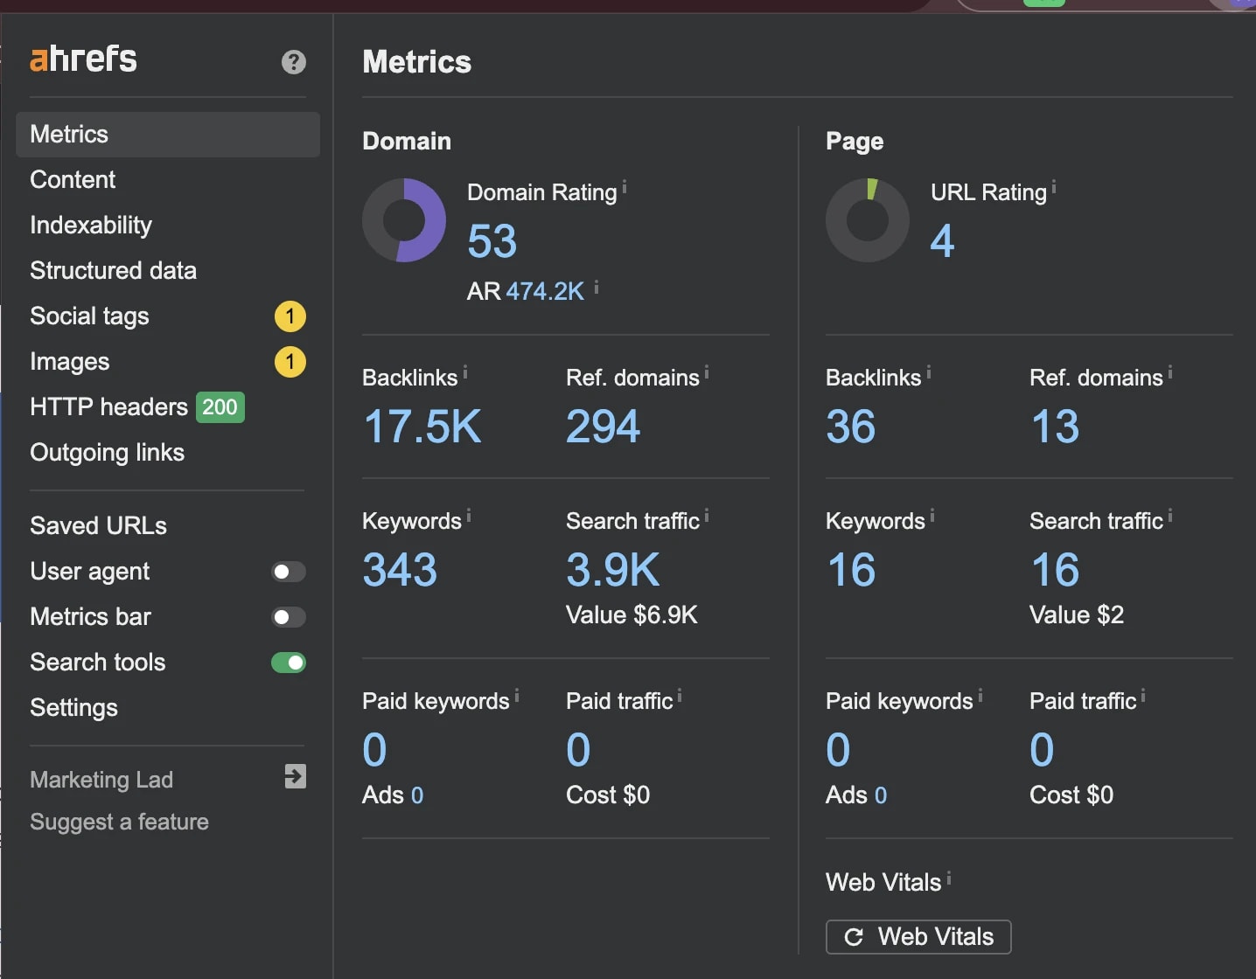
Task: Click the Domain section heading
Action: tap(407, 142)
